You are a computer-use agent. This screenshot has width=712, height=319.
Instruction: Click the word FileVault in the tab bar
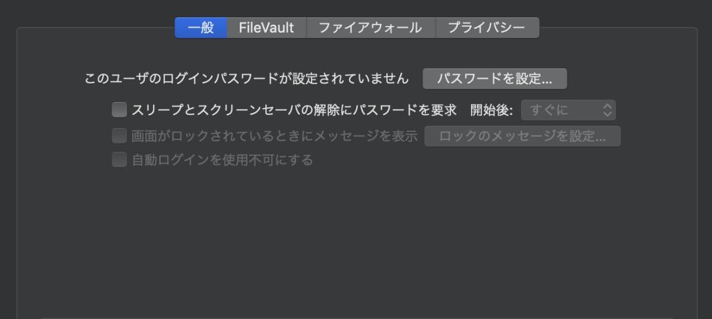(266, 27)
